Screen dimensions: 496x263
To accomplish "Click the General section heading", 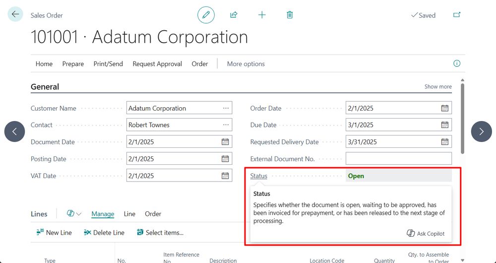I will pyautogui.click(x=45, y=87).
